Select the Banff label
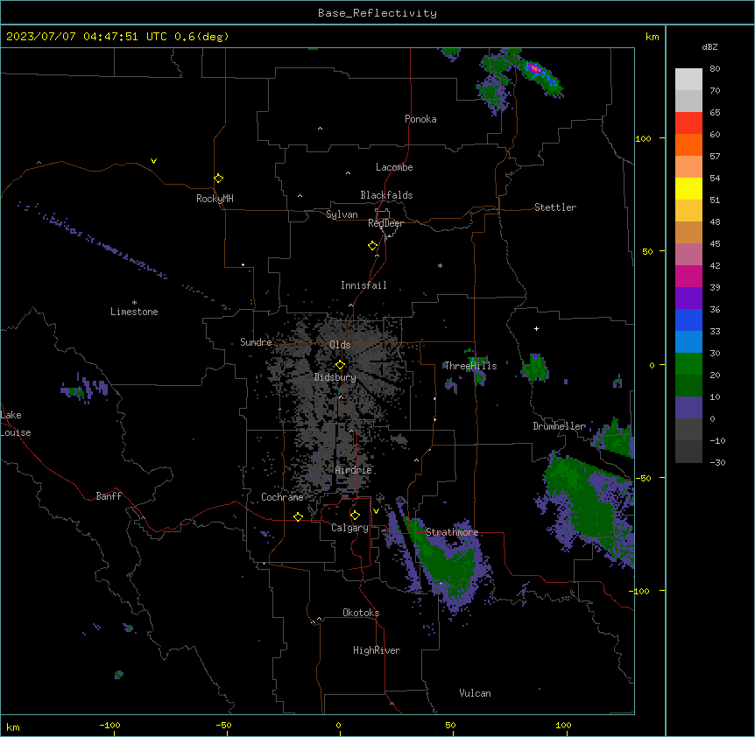755x737 pixels. [109, 496]
